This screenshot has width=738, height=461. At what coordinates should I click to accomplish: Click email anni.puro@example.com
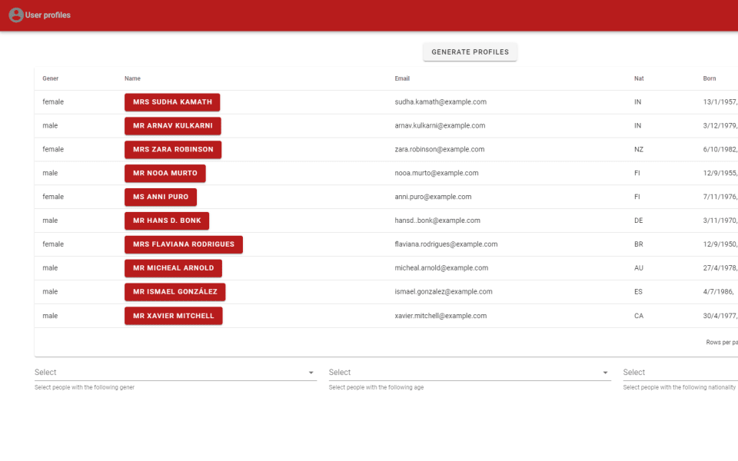pos(433,197)
